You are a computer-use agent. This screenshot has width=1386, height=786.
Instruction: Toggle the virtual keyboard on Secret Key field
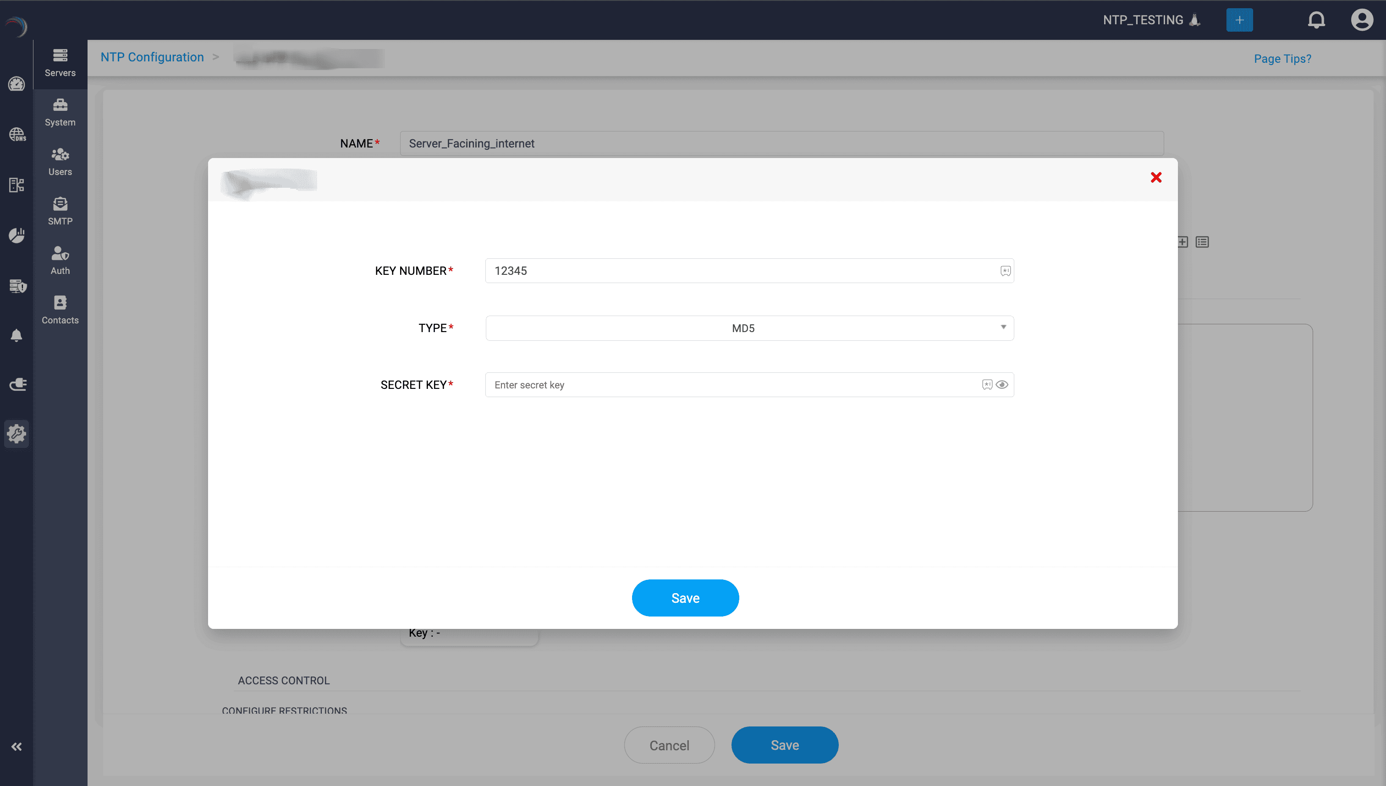(x=987, y=384)
